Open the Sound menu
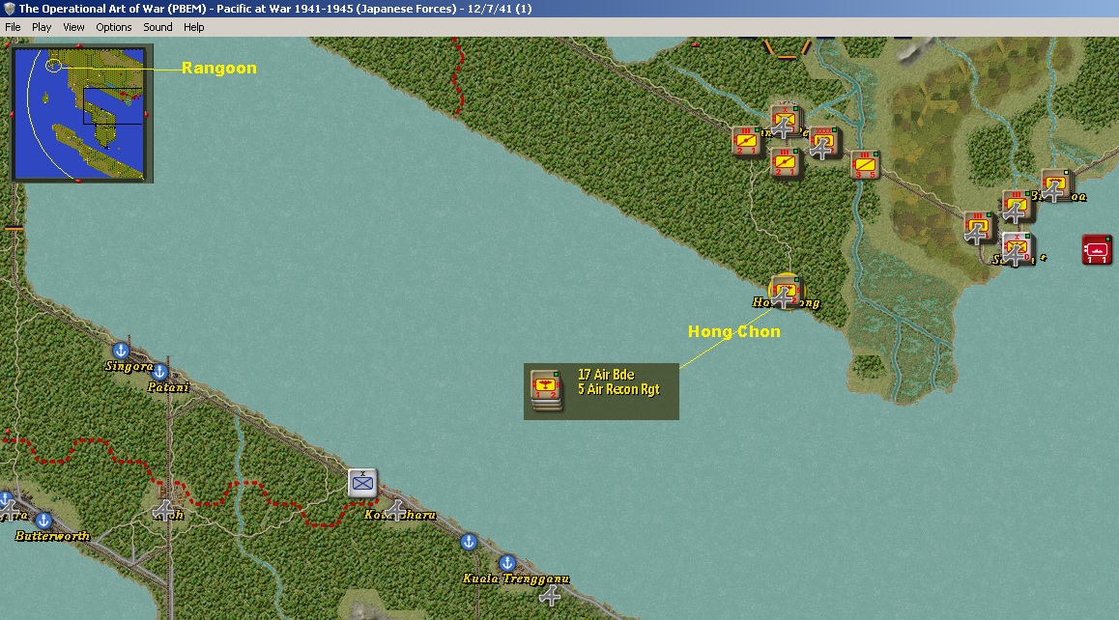The height and width of the screenshot is (620, 1119). [158, 27]
